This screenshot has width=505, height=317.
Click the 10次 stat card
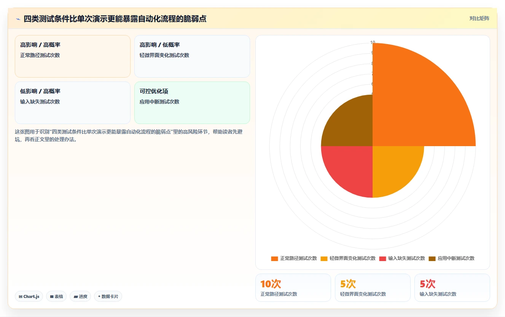coord(293,288)
